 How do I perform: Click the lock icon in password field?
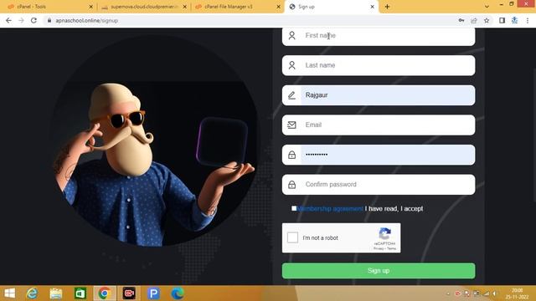[291, 155]
